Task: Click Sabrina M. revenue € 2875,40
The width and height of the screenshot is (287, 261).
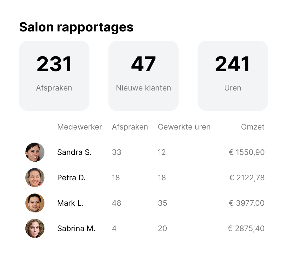Action: point(246,229)
